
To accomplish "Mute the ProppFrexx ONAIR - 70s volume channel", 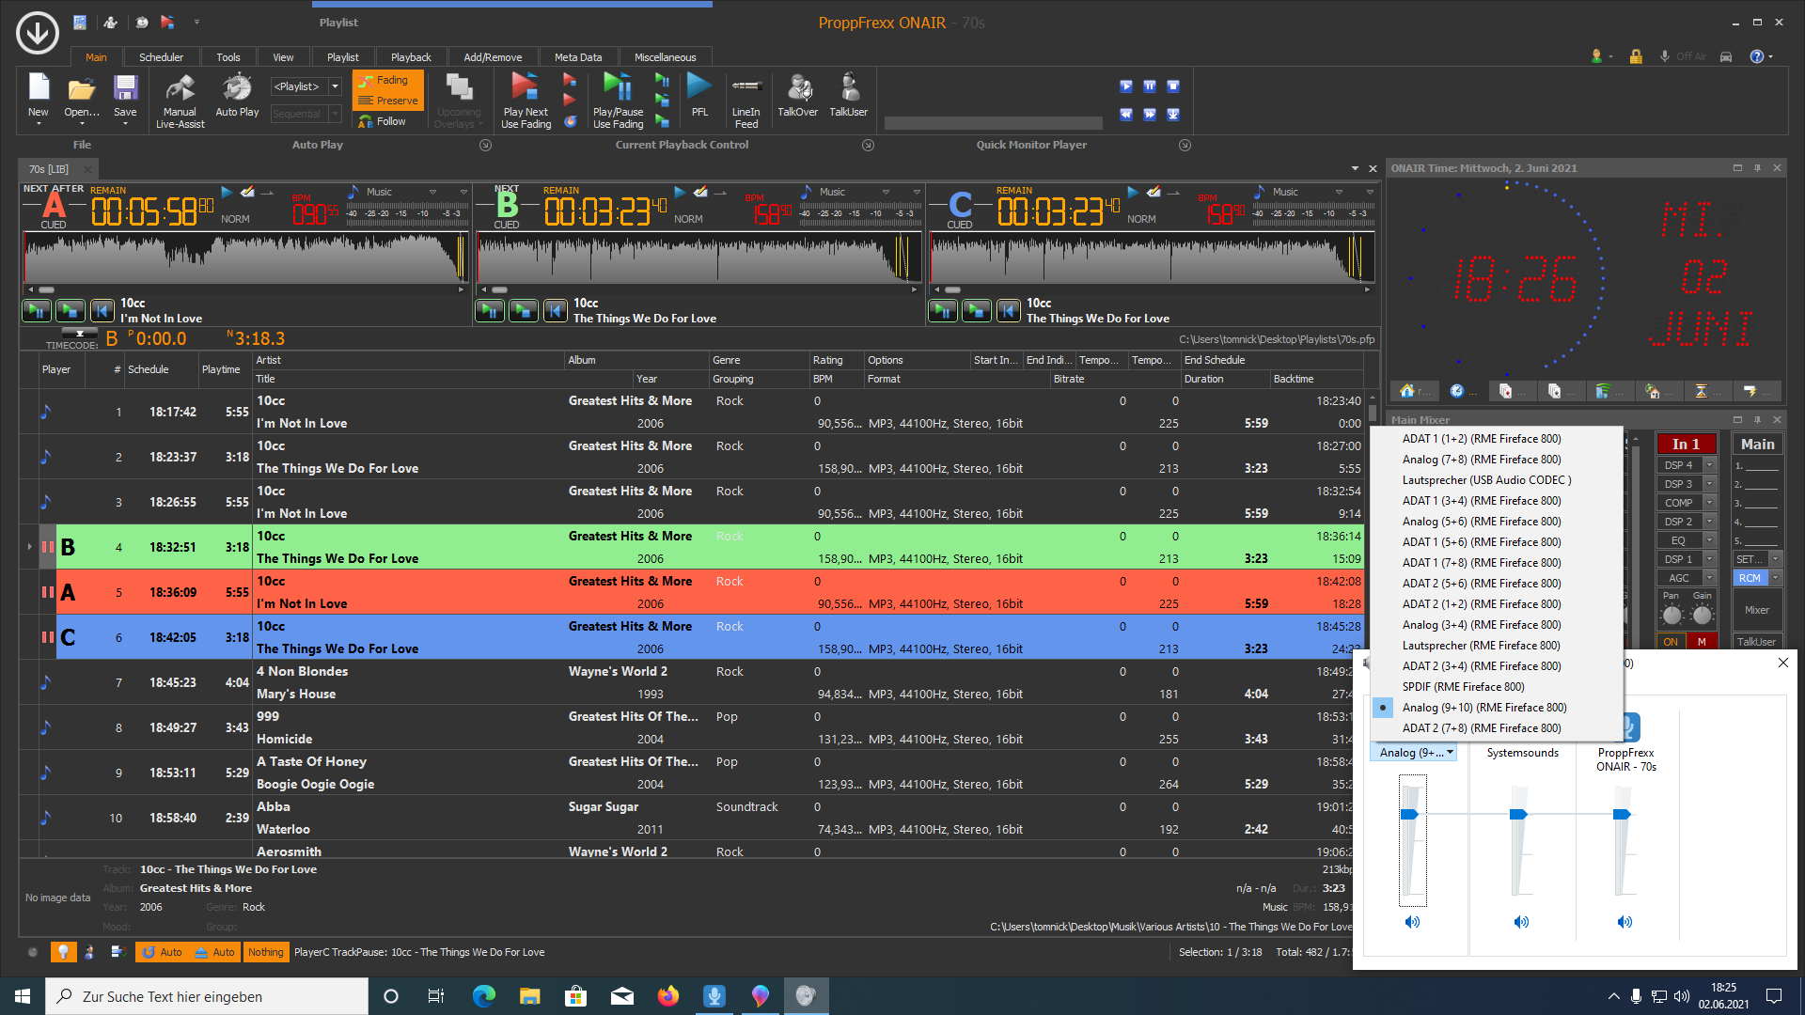I will pos(1624,922).
